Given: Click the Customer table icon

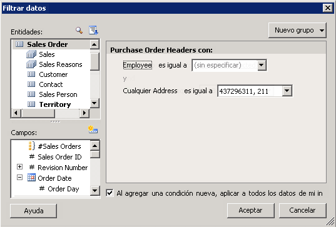Looking at the screenshot, I should 31,74.
